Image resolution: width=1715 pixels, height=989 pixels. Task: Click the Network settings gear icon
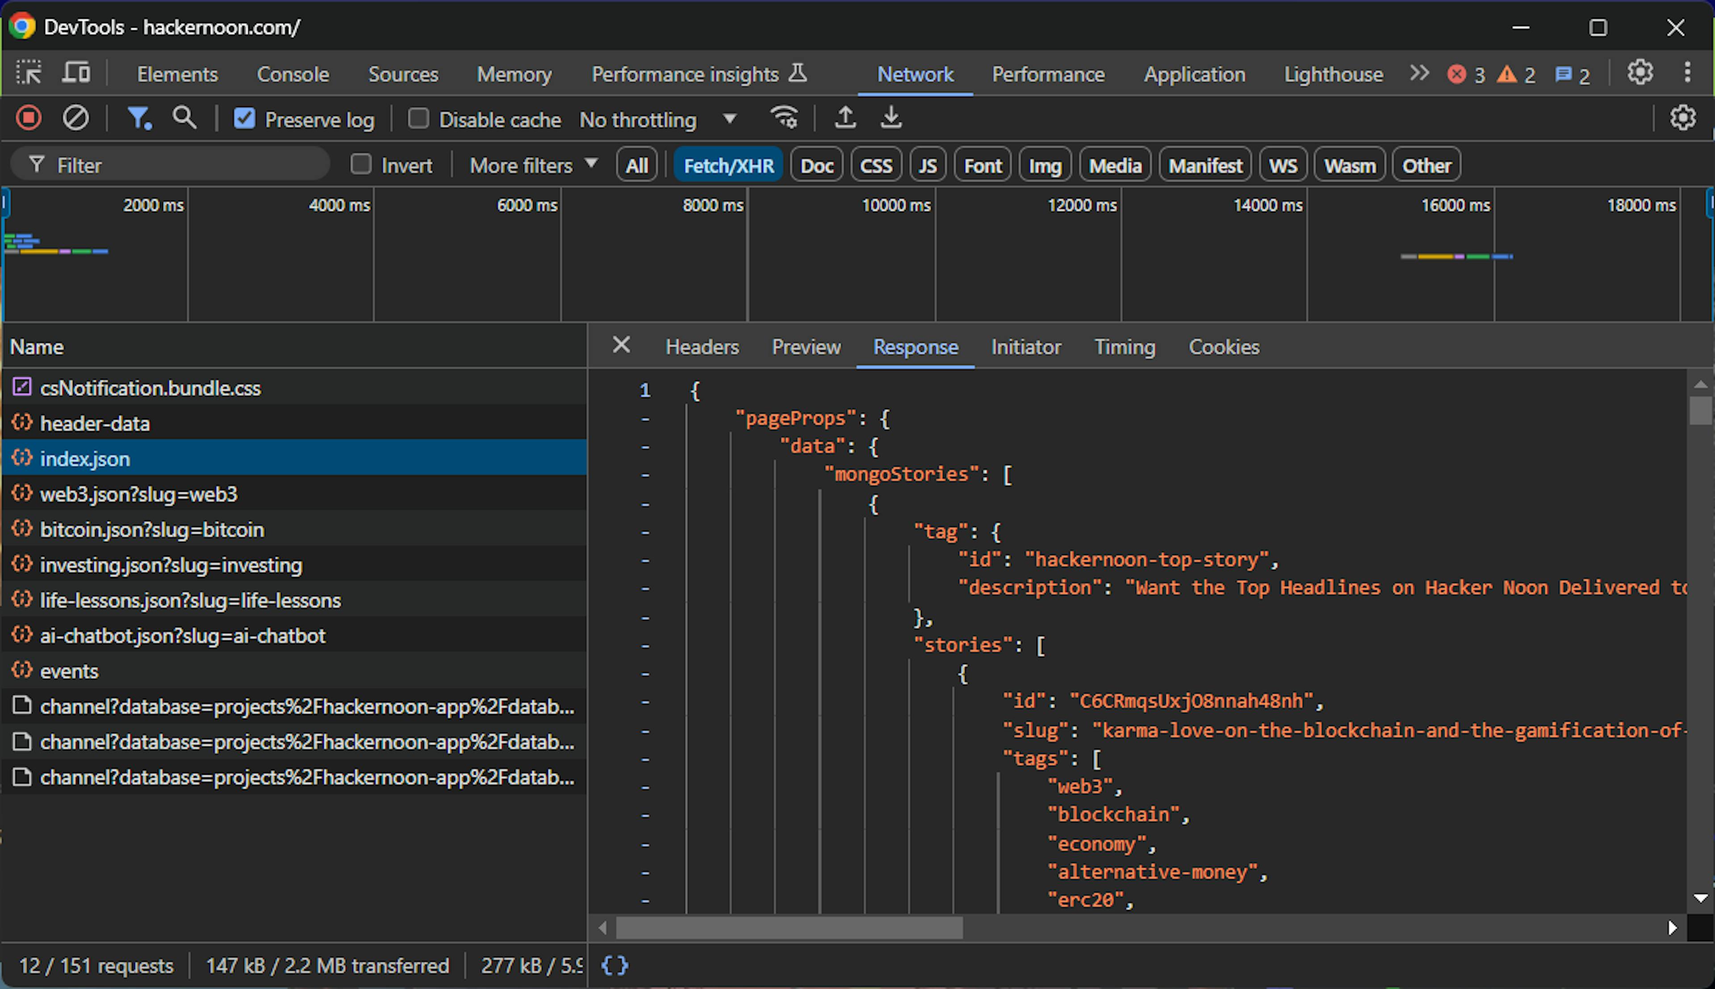[x=1683, y=118]
